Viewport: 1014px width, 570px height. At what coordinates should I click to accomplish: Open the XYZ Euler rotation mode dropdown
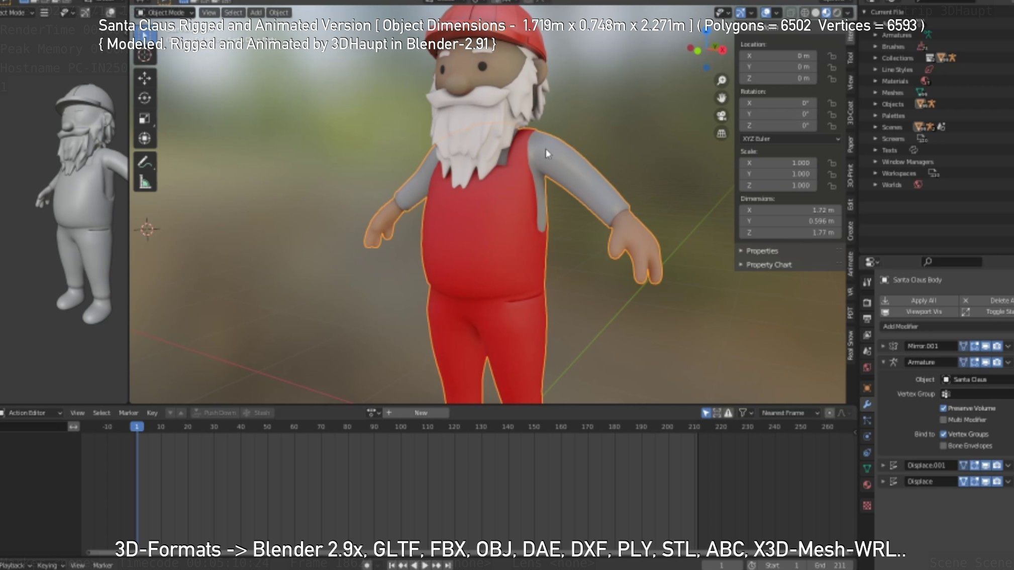[x=791, y=139]
